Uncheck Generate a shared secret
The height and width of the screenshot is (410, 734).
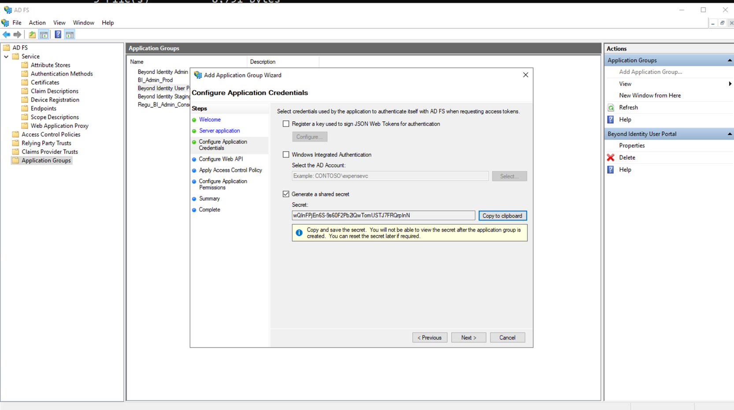pos(286,194)
